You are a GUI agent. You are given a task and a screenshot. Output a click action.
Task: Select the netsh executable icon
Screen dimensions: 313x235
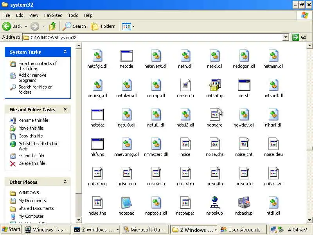(x=244, y=85)
